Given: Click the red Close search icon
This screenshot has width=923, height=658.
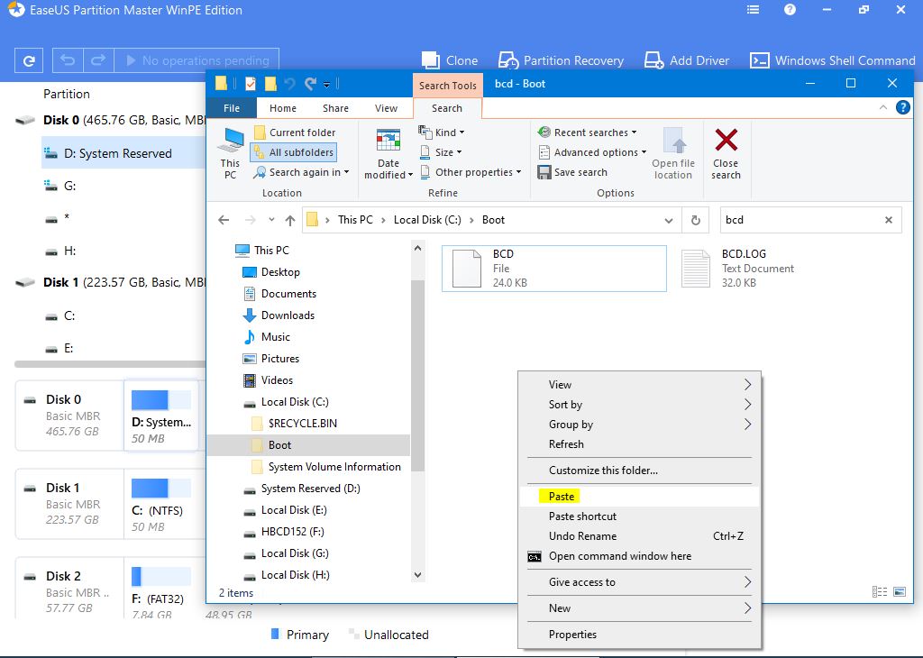Looking at the screenshot, I should (726, 141).
